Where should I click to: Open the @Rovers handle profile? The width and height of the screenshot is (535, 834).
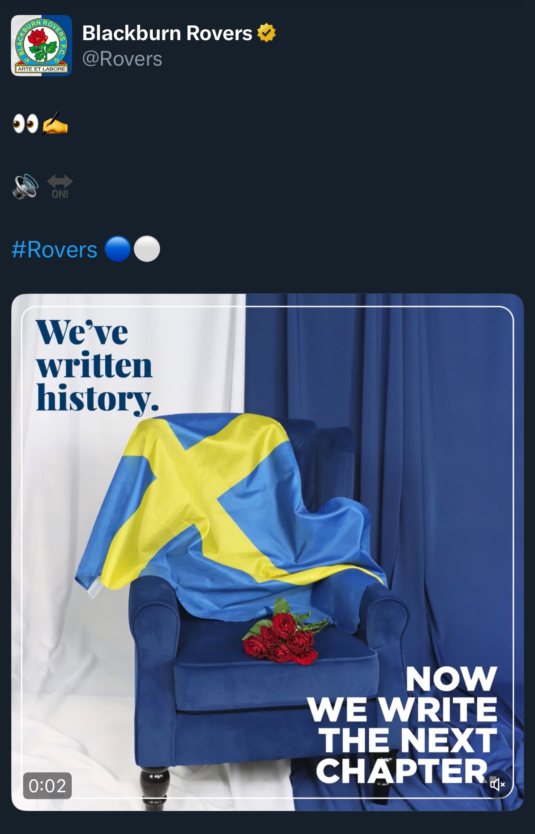point(122,59)
